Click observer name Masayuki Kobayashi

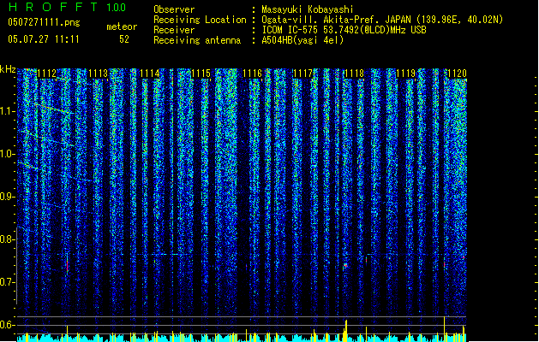click(x=308, y=9)
